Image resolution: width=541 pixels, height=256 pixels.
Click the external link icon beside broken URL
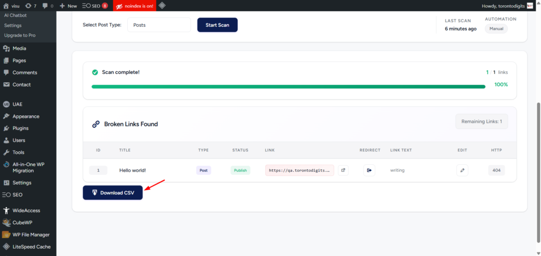(343, 170)
